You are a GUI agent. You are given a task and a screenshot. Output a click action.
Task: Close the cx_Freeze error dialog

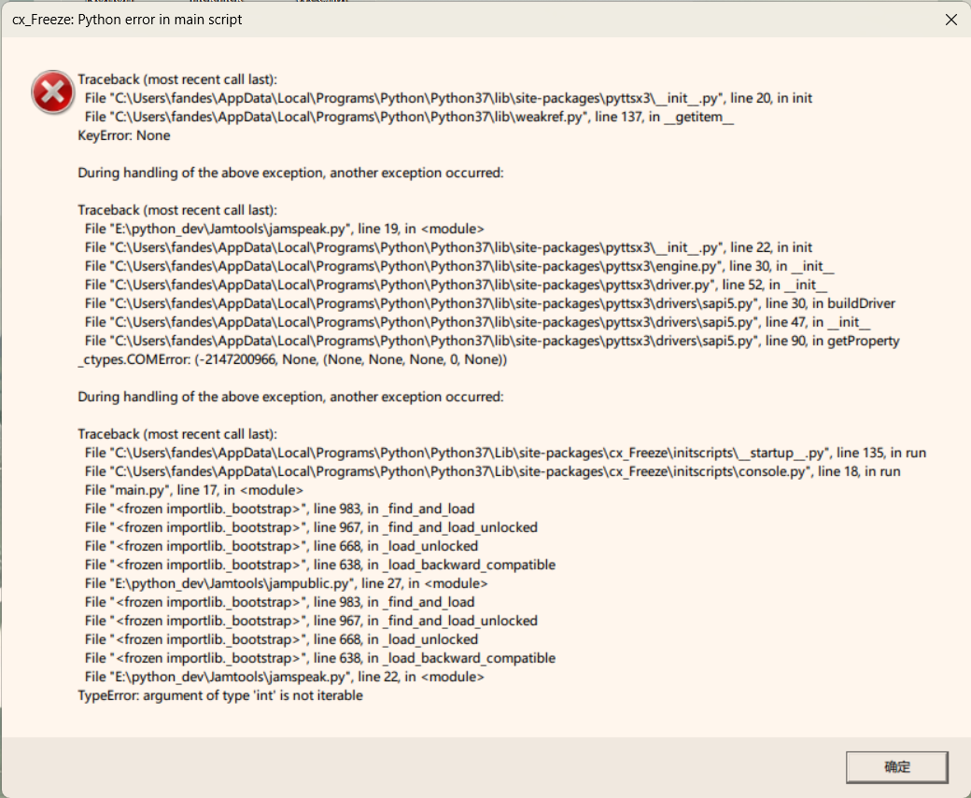tap(950, 20)
